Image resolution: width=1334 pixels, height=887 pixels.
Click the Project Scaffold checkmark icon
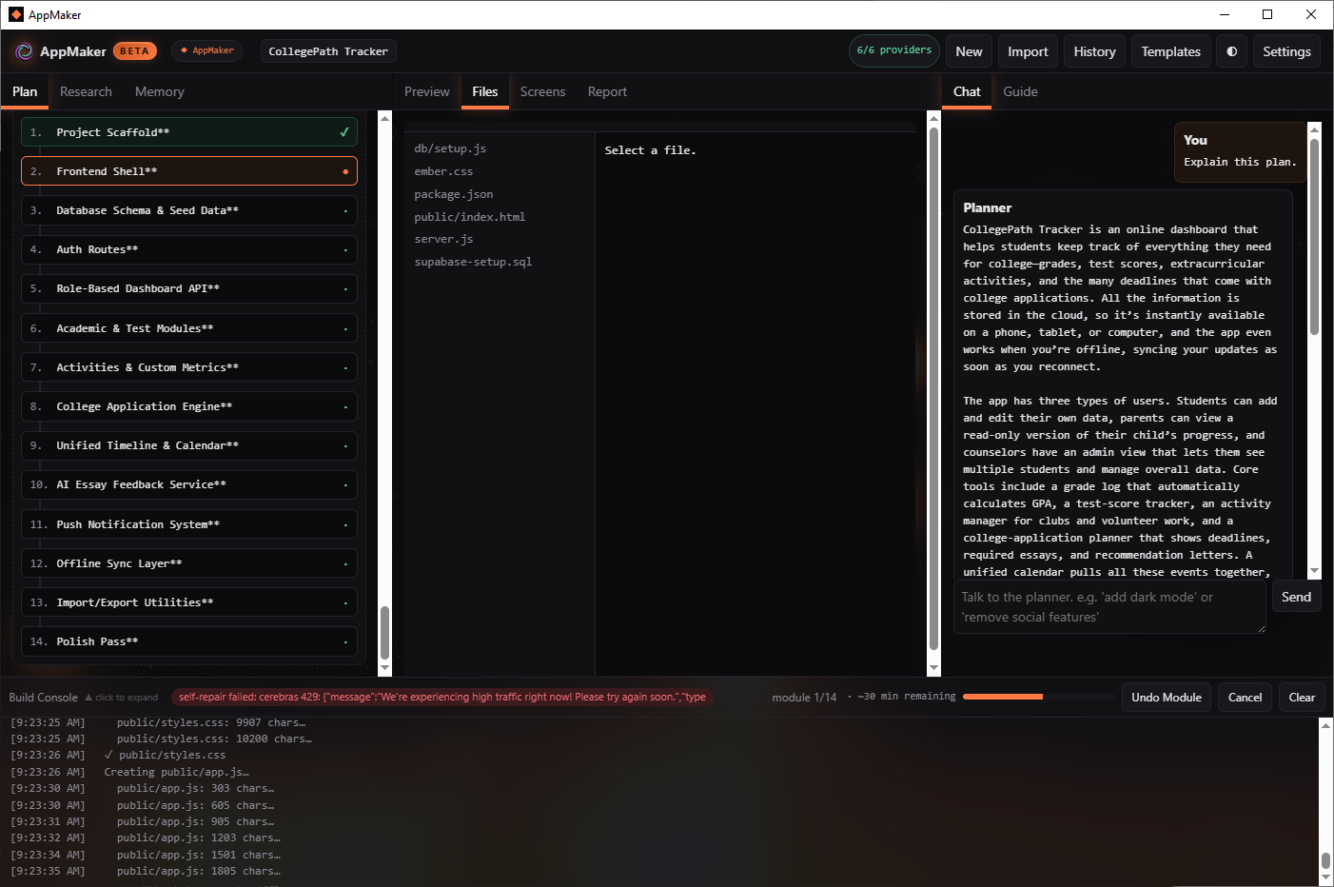click(x=344, y=132)
